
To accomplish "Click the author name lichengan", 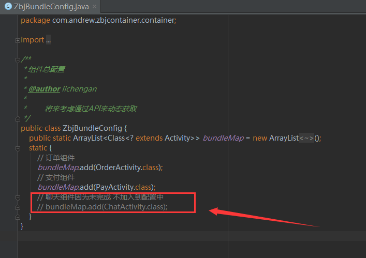I will [80, 89].
